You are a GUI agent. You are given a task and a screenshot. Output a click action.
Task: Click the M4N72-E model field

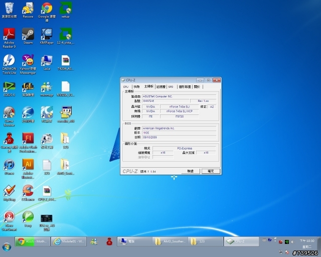pyautogui.click(x=166, y=101)
